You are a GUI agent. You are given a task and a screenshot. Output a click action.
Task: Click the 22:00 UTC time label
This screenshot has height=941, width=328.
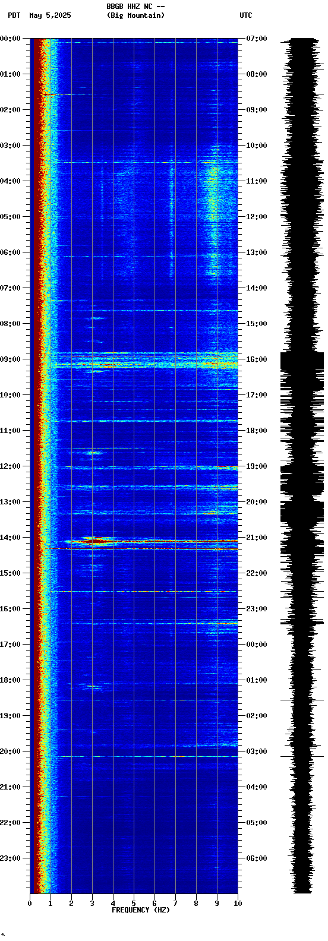coord(257,573)
